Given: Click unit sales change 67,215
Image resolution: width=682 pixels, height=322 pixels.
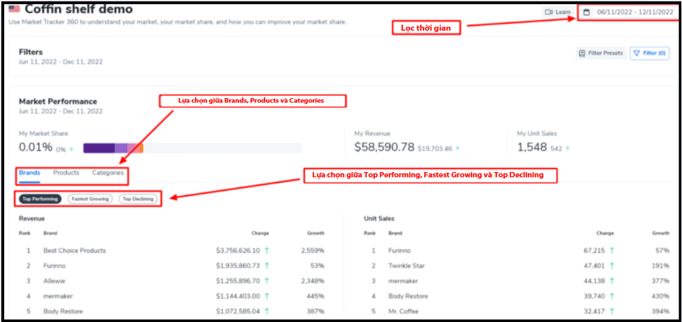Looking at the screenshot, I should point(594,251).
